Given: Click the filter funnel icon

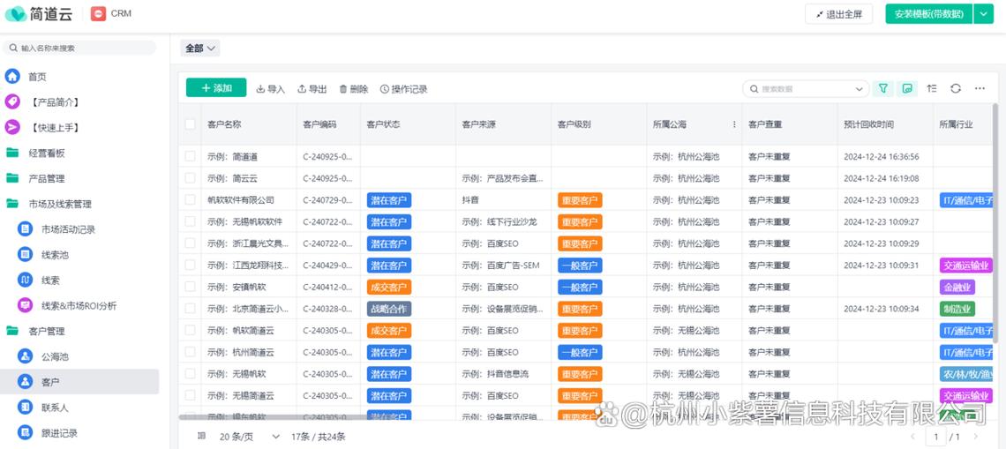Looking at the screenshot, I should coord(883,88).
